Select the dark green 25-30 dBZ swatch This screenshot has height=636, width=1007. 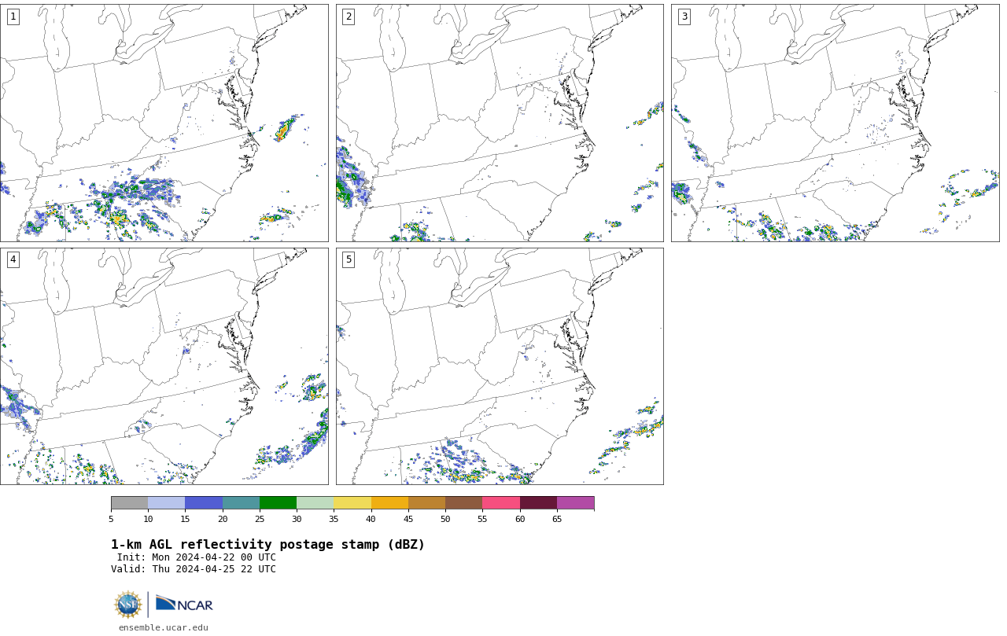click(x=278, y=503)
